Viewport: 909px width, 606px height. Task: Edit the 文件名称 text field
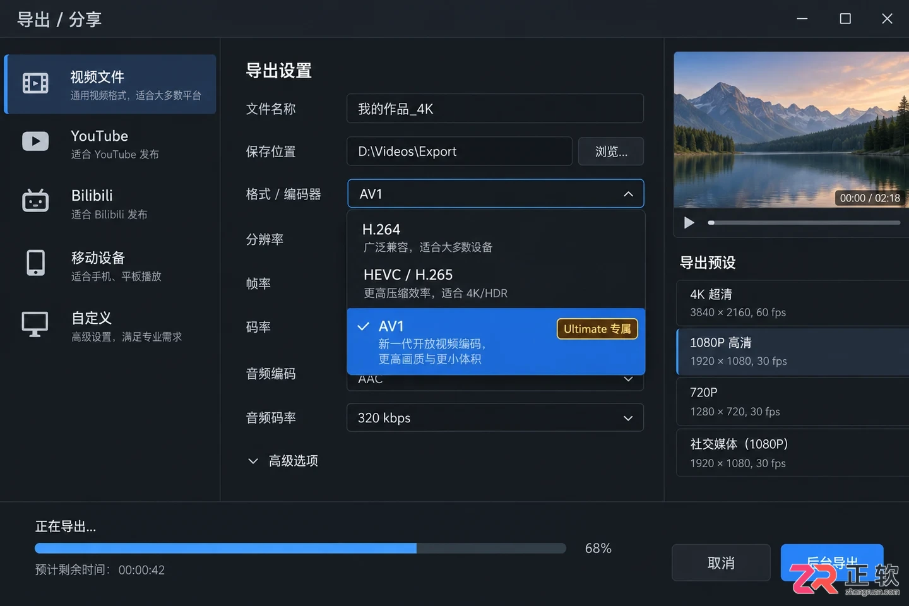[x=495, y=109]
